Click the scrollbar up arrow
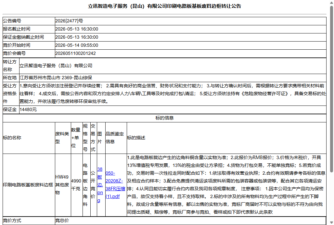 331,2
